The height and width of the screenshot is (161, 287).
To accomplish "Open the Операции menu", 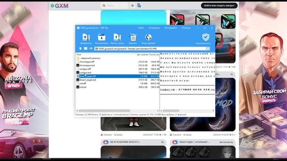I will click(154, 28).
